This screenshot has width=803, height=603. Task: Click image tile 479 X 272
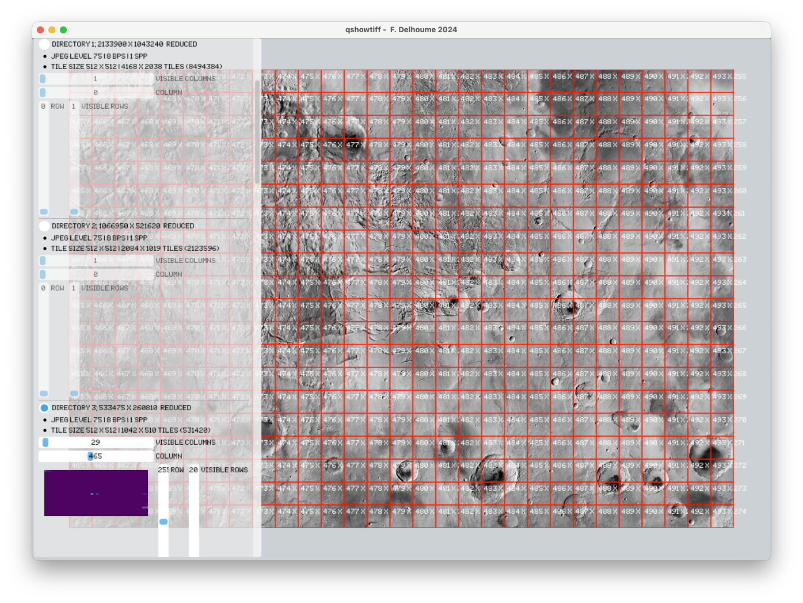pos(402,471)
